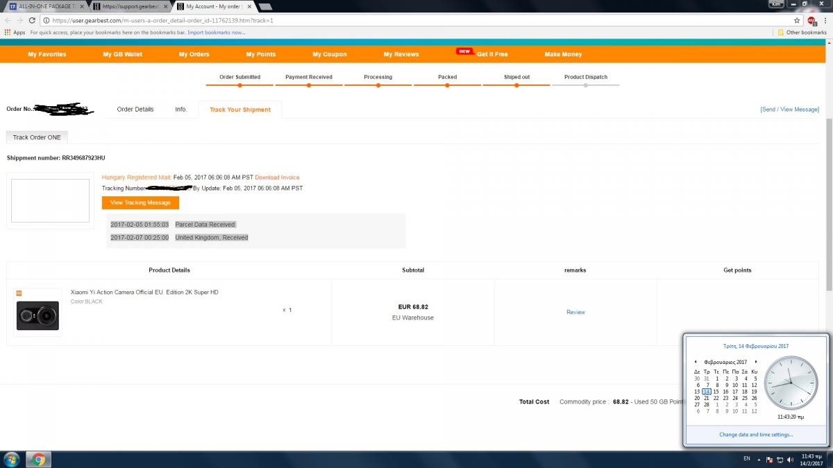Select the Info. tab

coord(181,110)
